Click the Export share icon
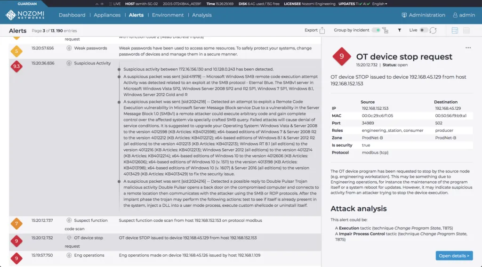482x267 pixels. 322,30
